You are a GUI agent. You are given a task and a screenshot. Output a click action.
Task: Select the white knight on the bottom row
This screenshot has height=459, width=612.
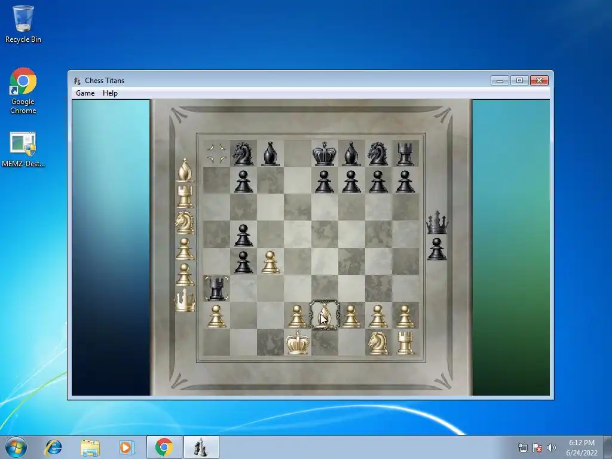pyautogui.click(x=378, y=342)
